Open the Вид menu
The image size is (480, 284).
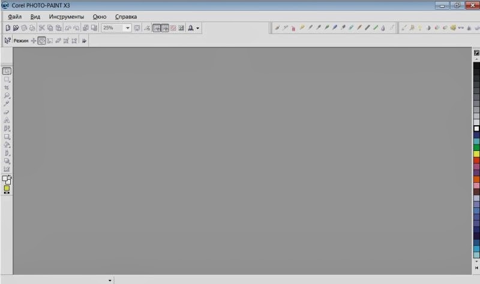pos(35,17)
